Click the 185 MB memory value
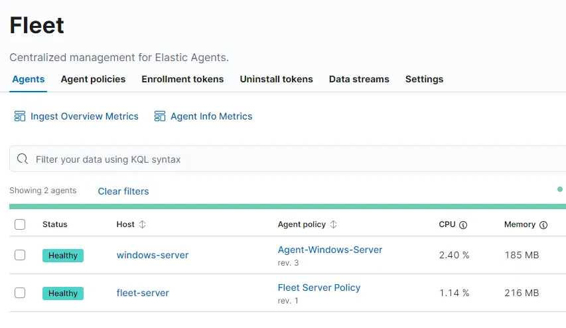The height and width of the screenshot is (328, 566). [522, 255]
